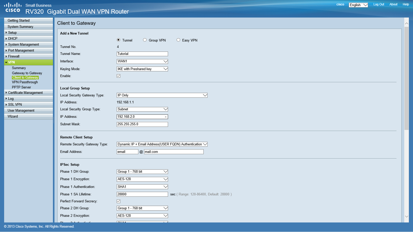The width and height of the screenshot is (413, 232).
Task: Click the Subnet Mask input field
Action: (142, 124)
